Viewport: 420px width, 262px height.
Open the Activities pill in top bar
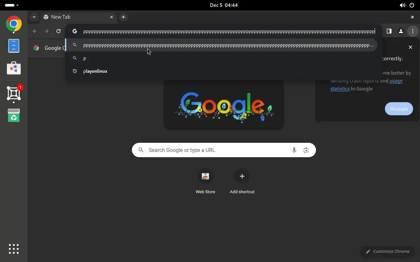[x=11, y=5]
